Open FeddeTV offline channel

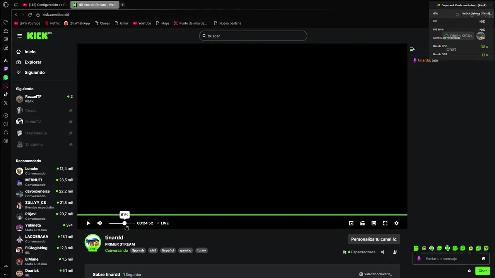[44, 122]
